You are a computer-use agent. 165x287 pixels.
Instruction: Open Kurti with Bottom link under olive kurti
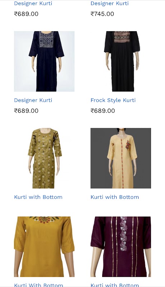point(38,197)
